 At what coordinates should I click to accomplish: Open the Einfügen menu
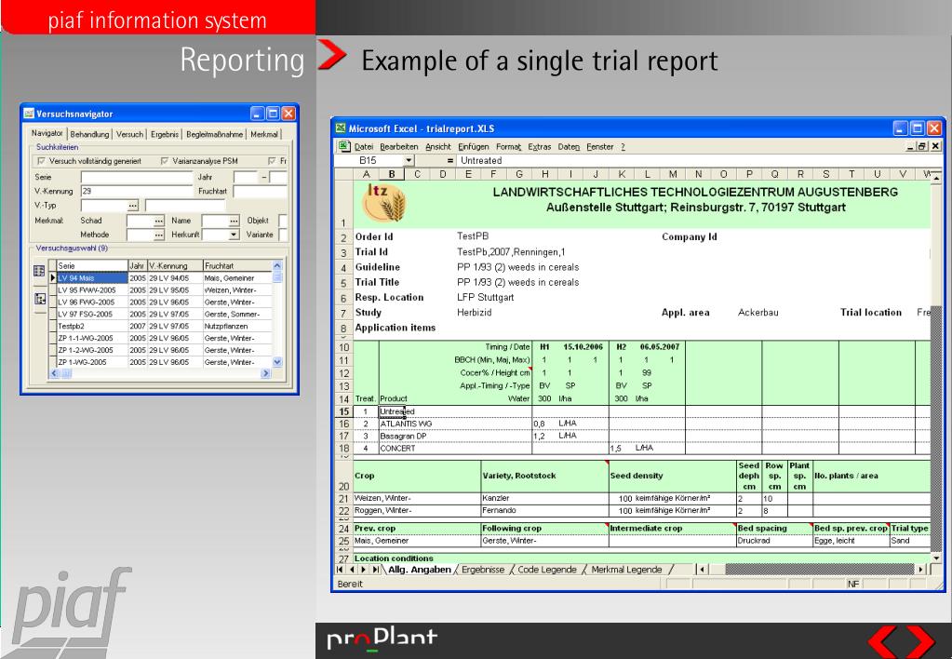473,146
